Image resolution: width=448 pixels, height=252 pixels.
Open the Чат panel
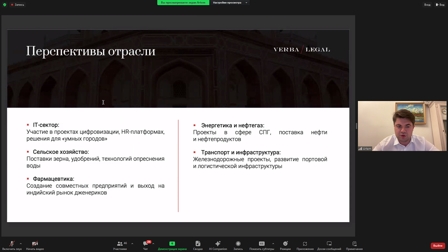(145, 245)
